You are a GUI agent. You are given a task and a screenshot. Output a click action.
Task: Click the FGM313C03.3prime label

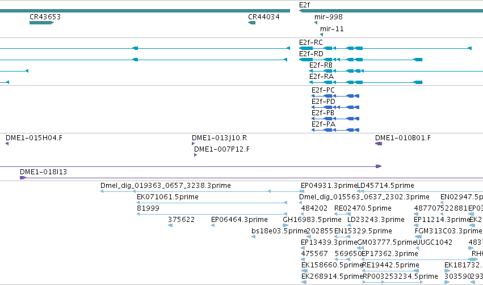[448, 232]
